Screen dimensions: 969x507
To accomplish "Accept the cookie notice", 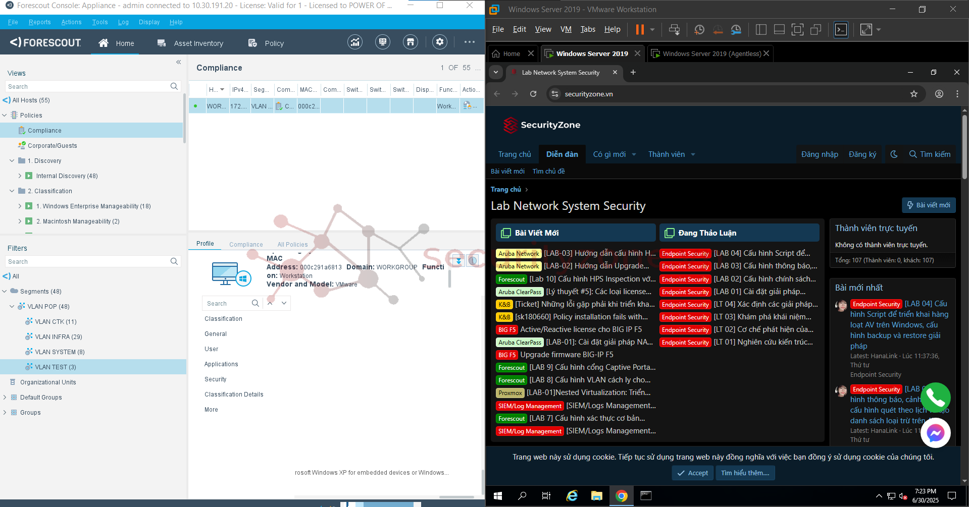I will [x=692, y=473].
